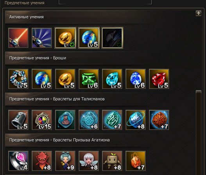
Task: Activate the blue opal Lv5 active skill
Action: tap(89, 38)
